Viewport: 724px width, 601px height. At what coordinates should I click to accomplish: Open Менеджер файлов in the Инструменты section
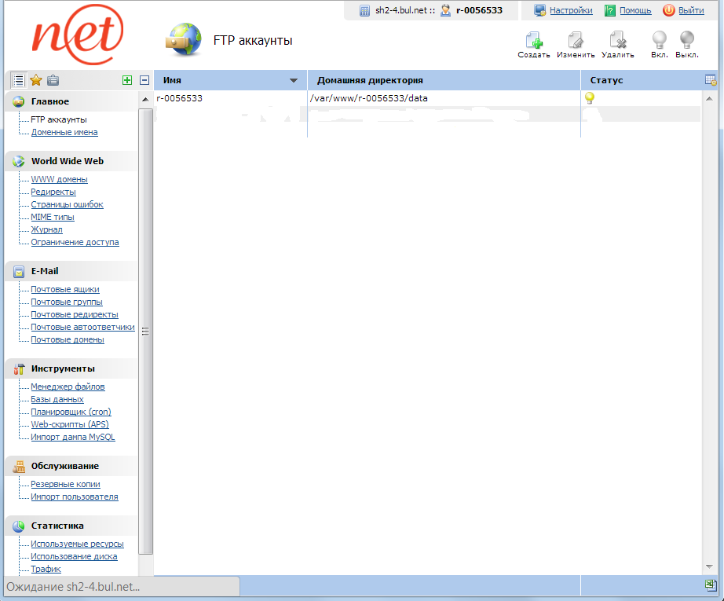click(x=68, y=387)
